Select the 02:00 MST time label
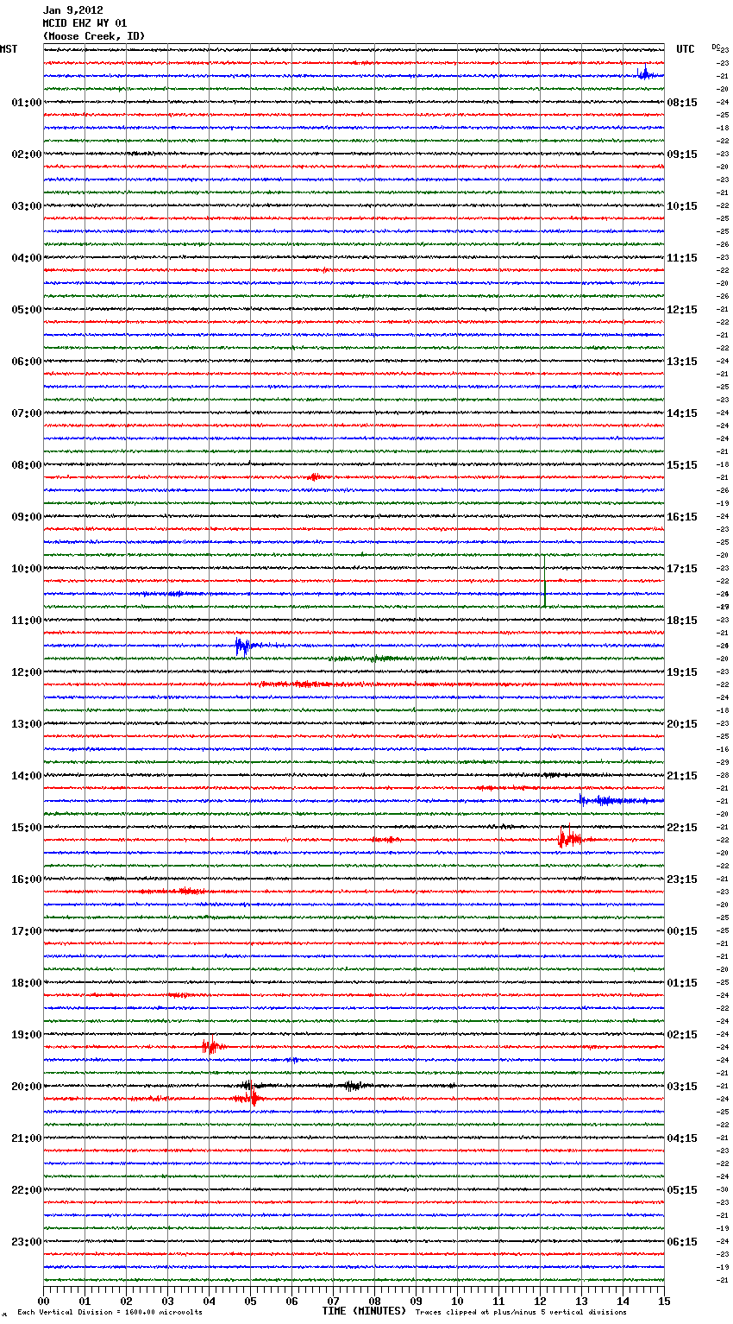 27,154
